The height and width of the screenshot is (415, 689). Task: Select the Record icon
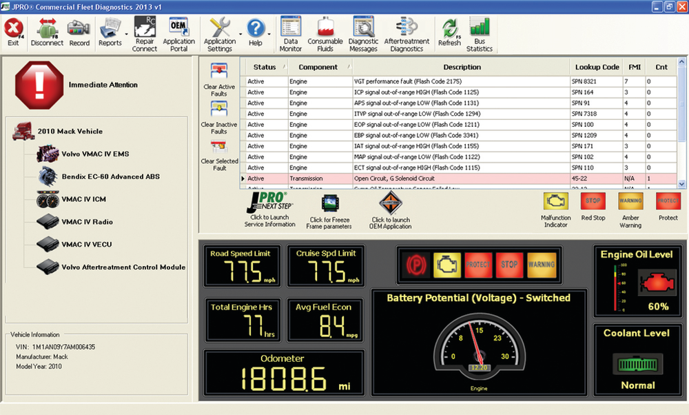(x=79, y=31)
